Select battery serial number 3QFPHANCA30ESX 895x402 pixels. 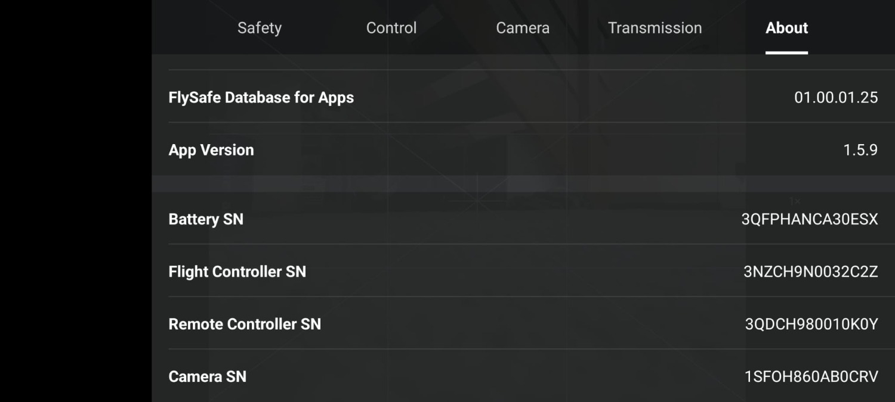click(809, 219)
